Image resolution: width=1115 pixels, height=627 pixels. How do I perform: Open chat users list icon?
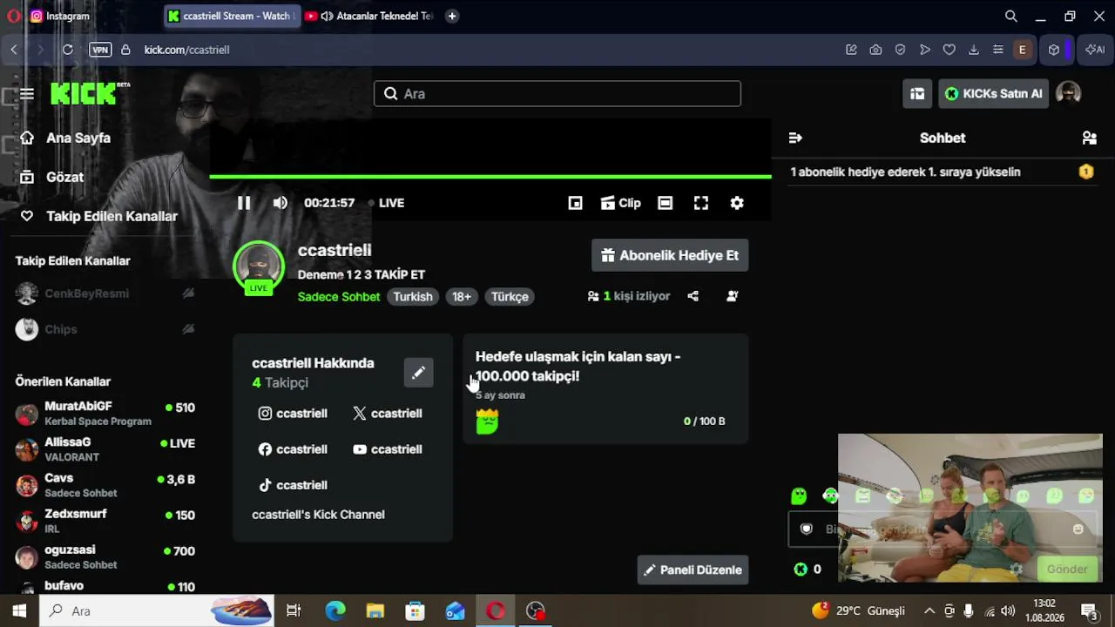pos(1089,138)
